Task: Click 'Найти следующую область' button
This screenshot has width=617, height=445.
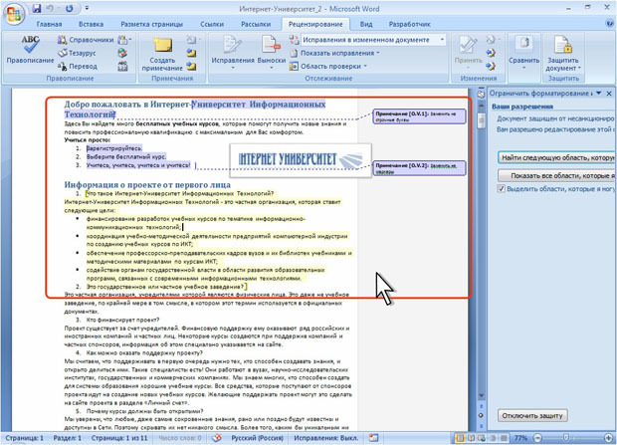Action: [x=555, y=157]
